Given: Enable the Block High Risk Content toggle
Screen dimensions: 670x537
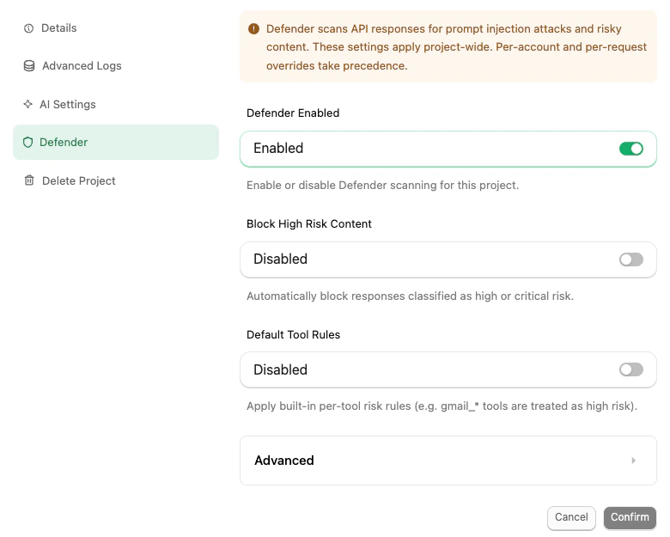Looking at the screenshot, I should (x=631, y=259).
